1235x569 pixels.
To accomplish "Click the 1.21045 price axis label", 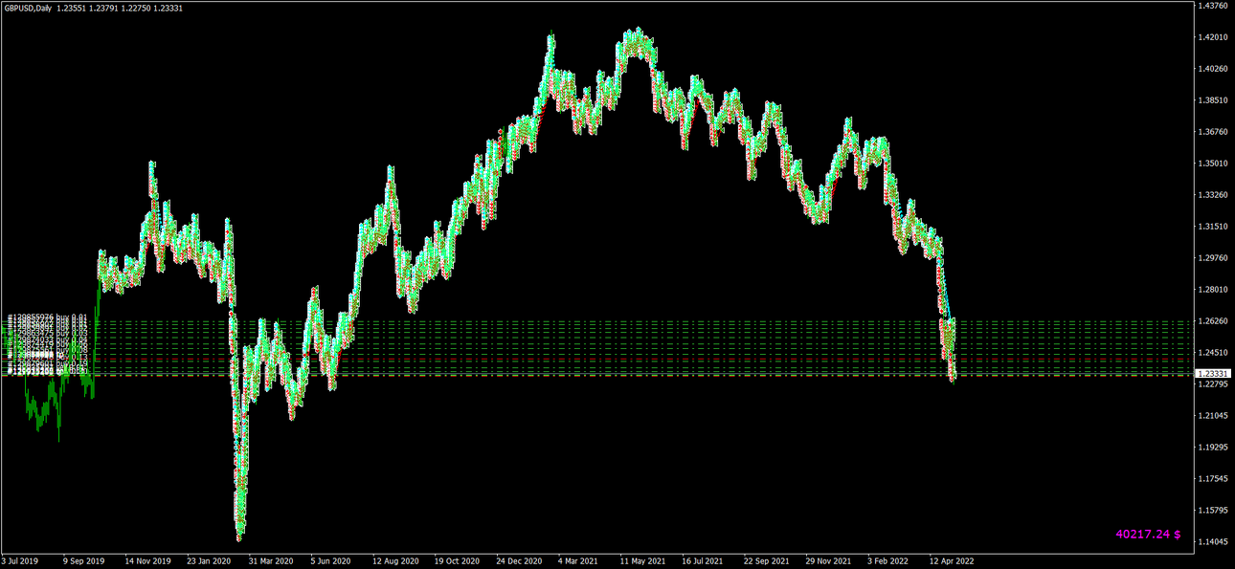I will pos(1213,416).
